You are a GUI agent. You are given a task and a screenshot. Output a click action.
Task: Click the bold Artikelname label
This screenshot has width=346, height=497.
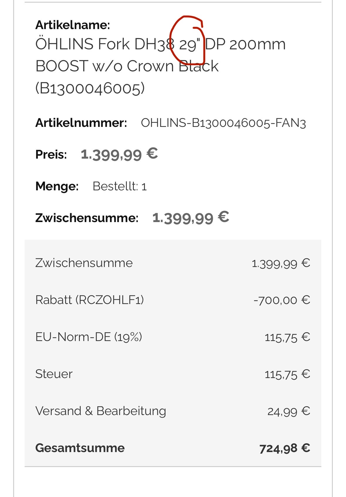(72, 25)
